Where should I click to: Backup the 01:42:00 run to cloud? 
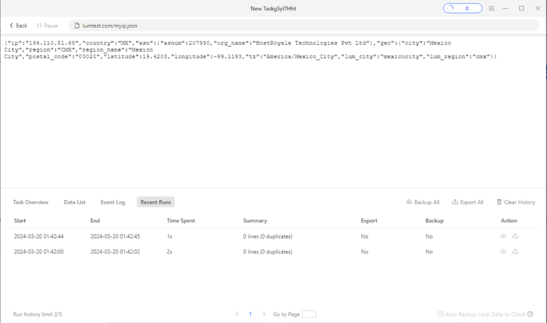pyautogui.click(x=503, y=251)
